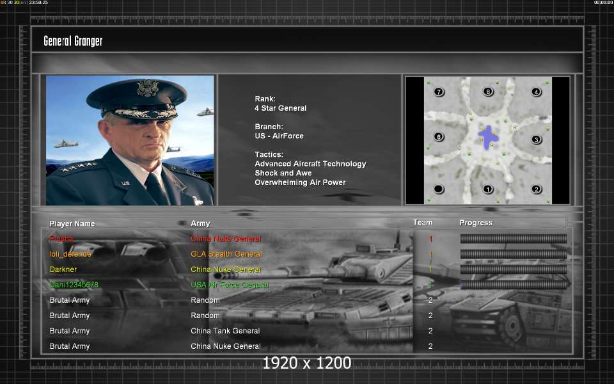Click 'Overwhelming Air Power' tactic line
The image size is (614, 384).
click(301, 182)
